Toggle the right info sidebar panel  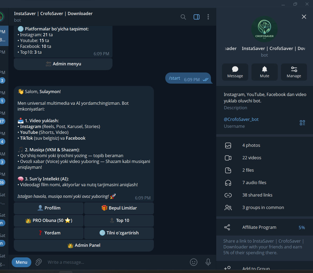[x=197, y=17]
